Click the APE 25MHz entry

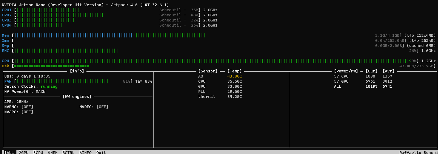pos(16,102)
